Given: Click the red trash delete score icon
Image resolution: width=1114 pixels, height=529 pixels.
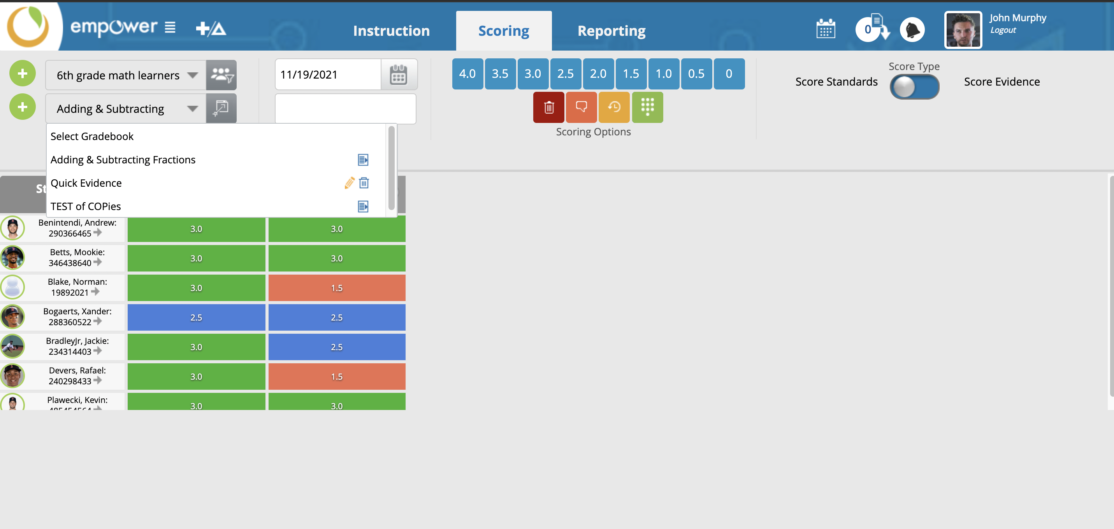Looking at the screenshot, I should [548, 107].
